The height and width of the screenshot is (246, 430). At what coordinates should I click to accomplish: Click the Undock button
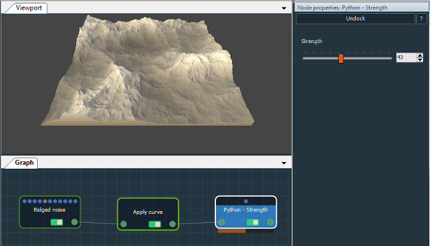[x=355, y=18]
